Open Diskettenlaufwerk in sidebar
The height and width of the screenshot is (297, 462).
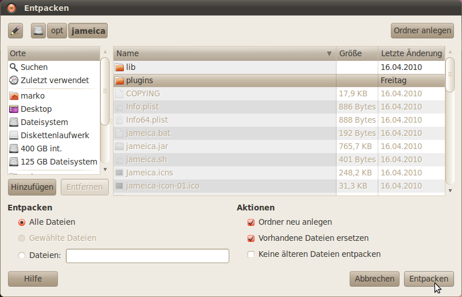coord(54,135)
